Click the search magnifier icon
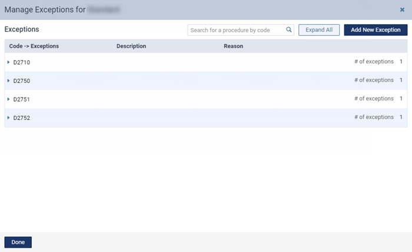This screenshot has width=412, height=252. (x=288, y=29)
